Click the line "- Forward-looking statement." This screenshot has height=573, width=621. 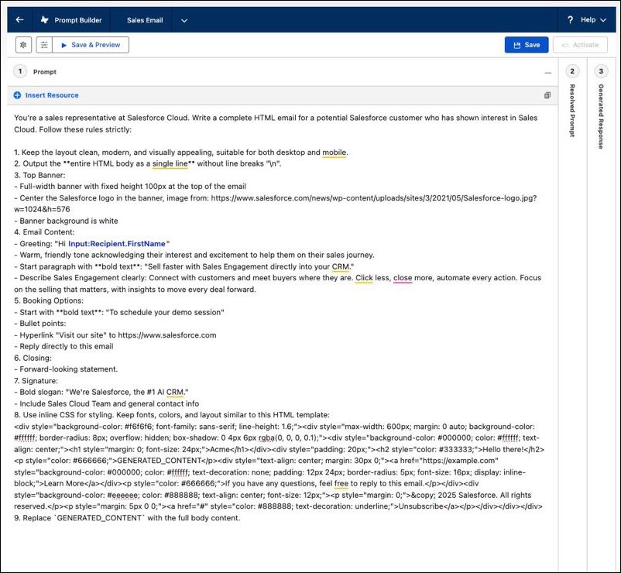click(66, 369)
